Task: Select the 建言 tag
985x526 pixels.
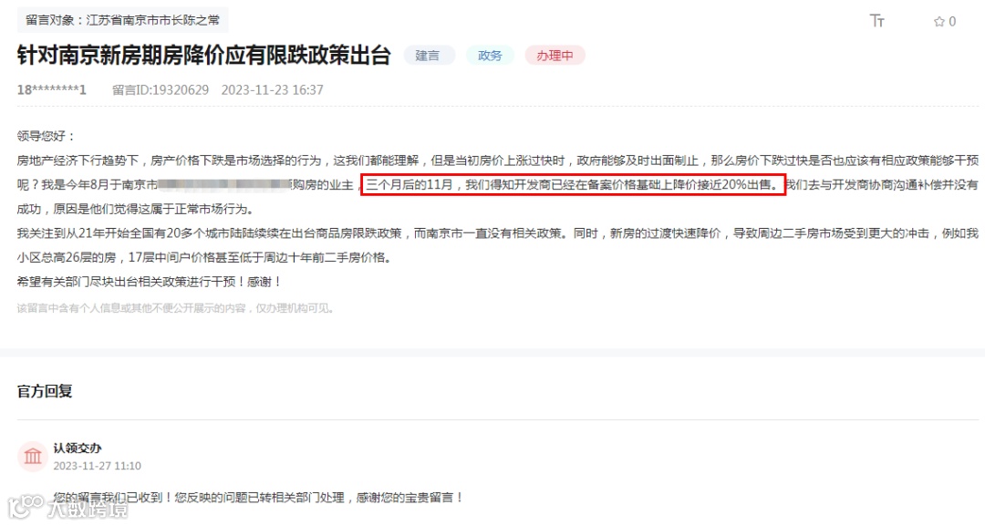Action: (x=427, y=56)
